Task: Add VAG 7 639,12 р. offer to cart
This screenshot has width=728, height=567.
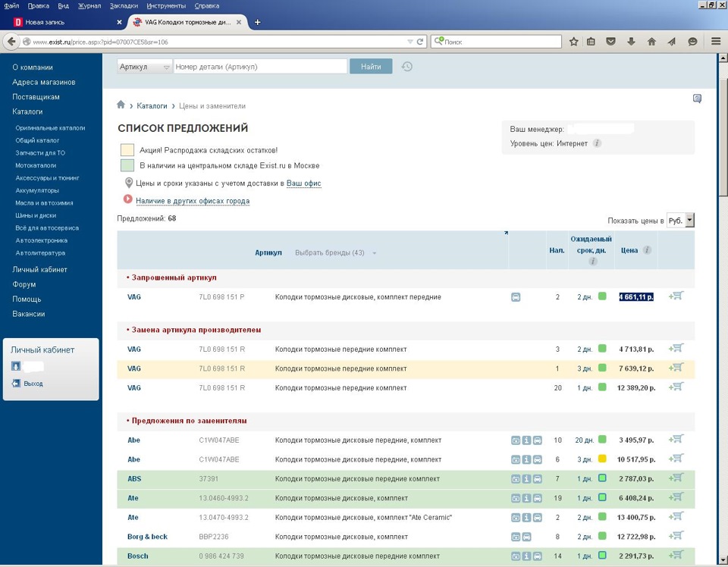Action: tap(676, 368)
